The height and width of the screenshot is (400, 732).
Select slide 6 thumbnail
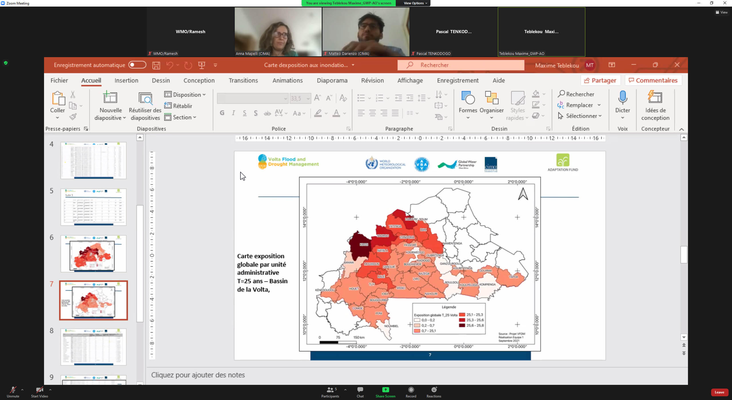click(x=94, y=254)
